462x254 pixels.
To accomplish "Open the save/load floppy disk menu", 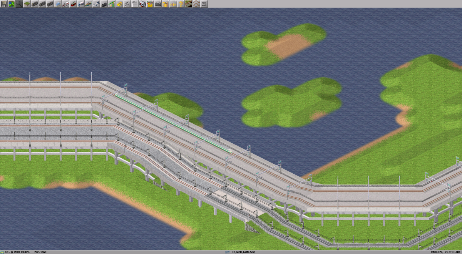I will click(4, 4).
